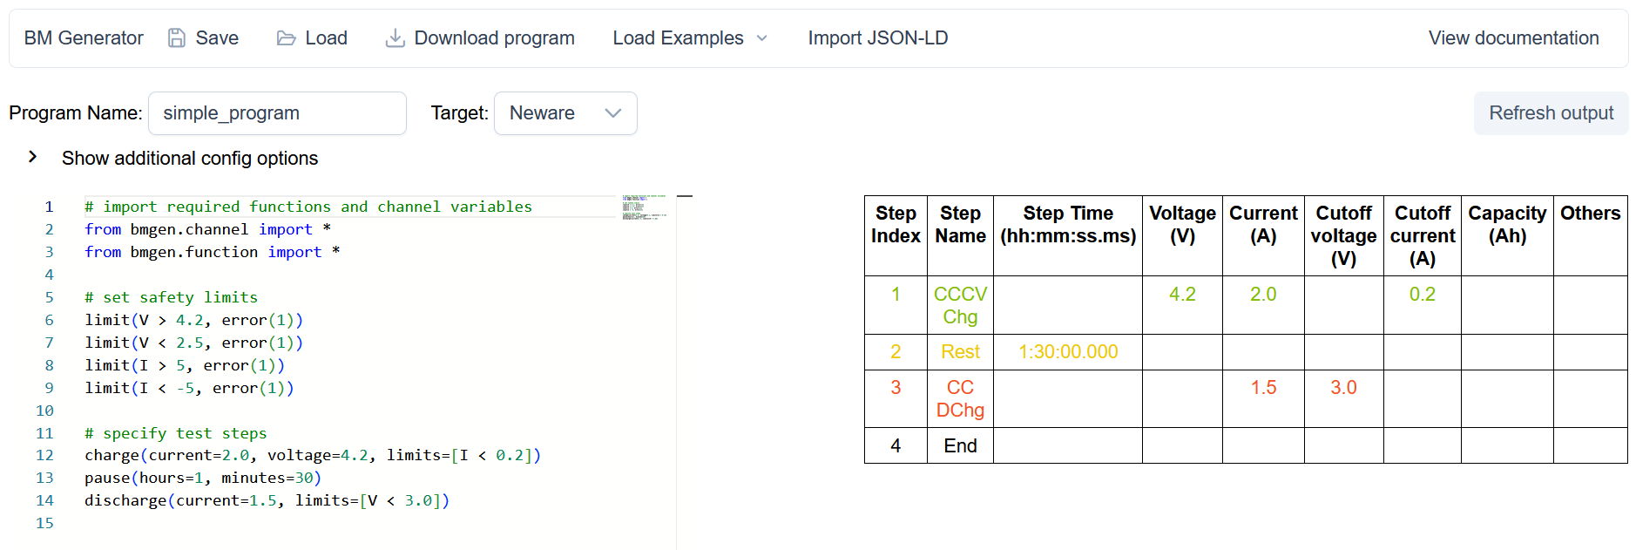Image resolution: width=1636 pixels, height=550 pixels.
Task: Click Show additional config options text
Action: pos(190,158)
